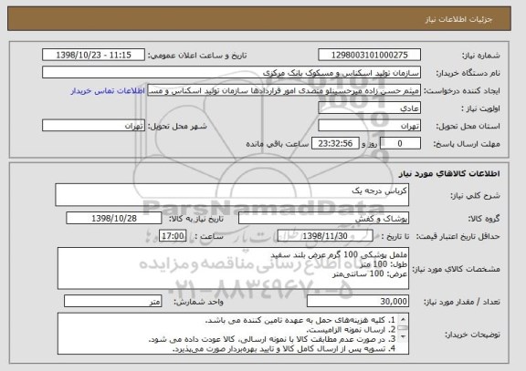Select the گروه کالا field پوشاک و کفش

[323, 219]
